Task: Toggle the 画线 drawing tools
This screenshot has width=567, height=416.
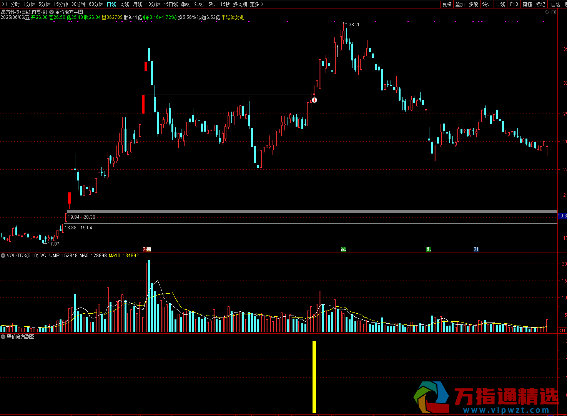Action: (x=500, y=4)
